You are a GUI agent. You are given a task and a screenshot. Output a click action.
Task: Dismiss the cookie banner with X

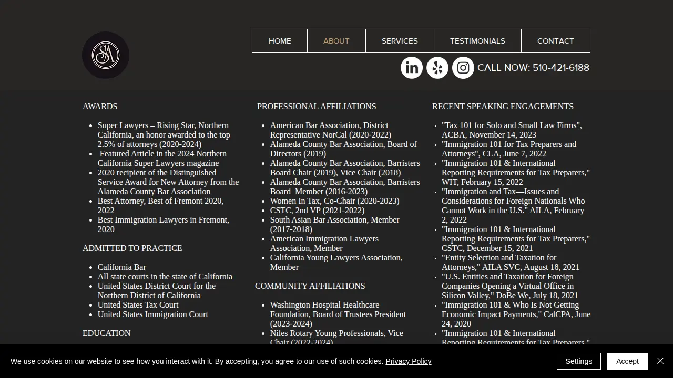tap(660, 361)
